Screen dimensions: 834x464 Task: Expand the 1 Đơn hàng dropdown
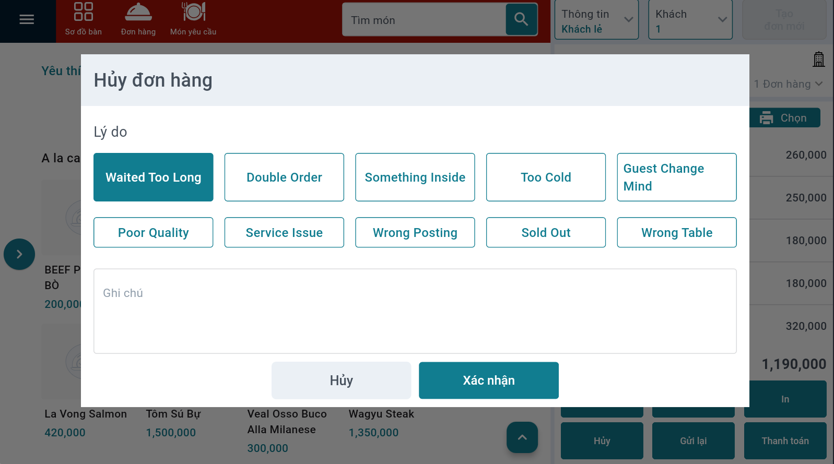click(x=788, y=84)
